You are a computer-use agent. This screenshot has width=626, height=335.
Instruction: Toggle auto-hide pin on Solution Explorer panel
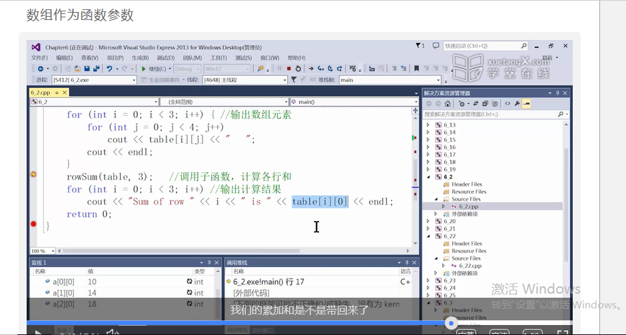coord(557,93)
